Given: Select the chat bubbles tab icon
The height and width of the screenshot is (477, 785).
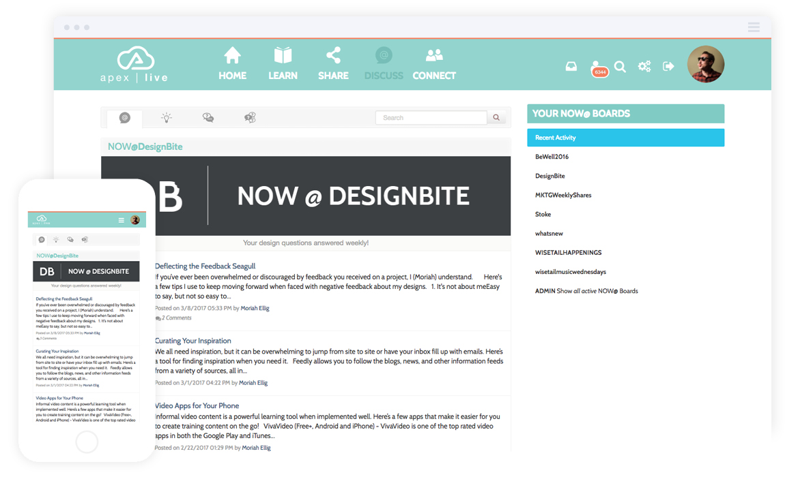Looking at the screenshot, I should point(208,118).
